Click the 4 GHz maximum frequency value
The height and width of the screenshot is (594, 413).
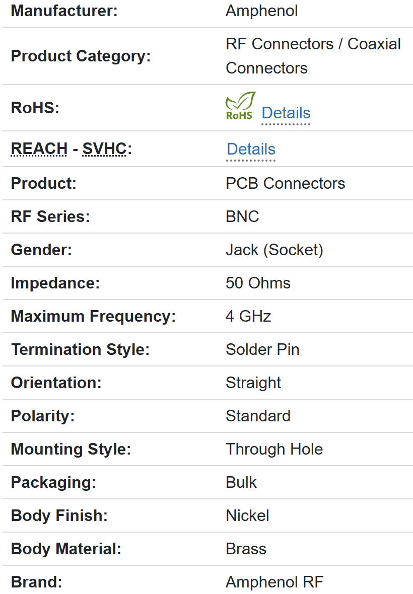tap(248, 316)
